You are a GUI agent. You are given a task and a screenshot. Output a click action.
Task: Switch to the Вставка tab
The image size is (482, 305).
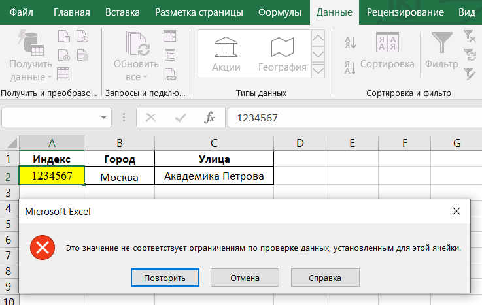[122, 12]
